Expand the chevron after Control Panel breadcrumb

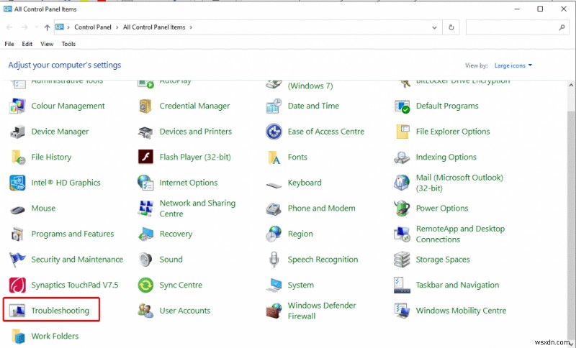pos(117,27)
